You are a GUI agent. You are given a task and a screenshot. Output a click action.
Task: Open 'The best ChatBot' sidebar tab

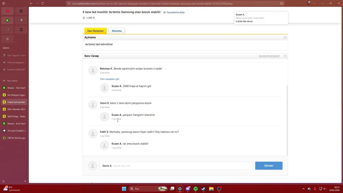pos(14,131)
